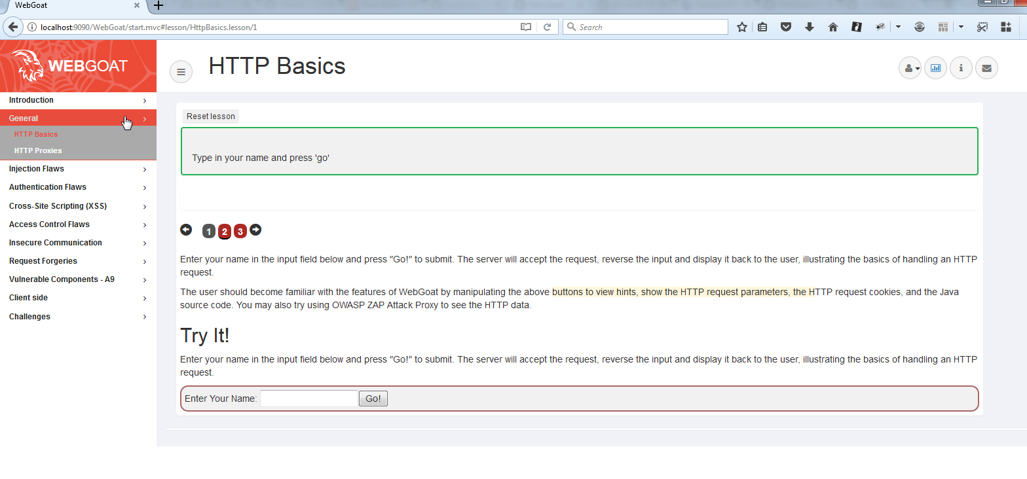Open About WebGoat info icon
Viewport: 1027px width, 479px height.
point(961,67)
